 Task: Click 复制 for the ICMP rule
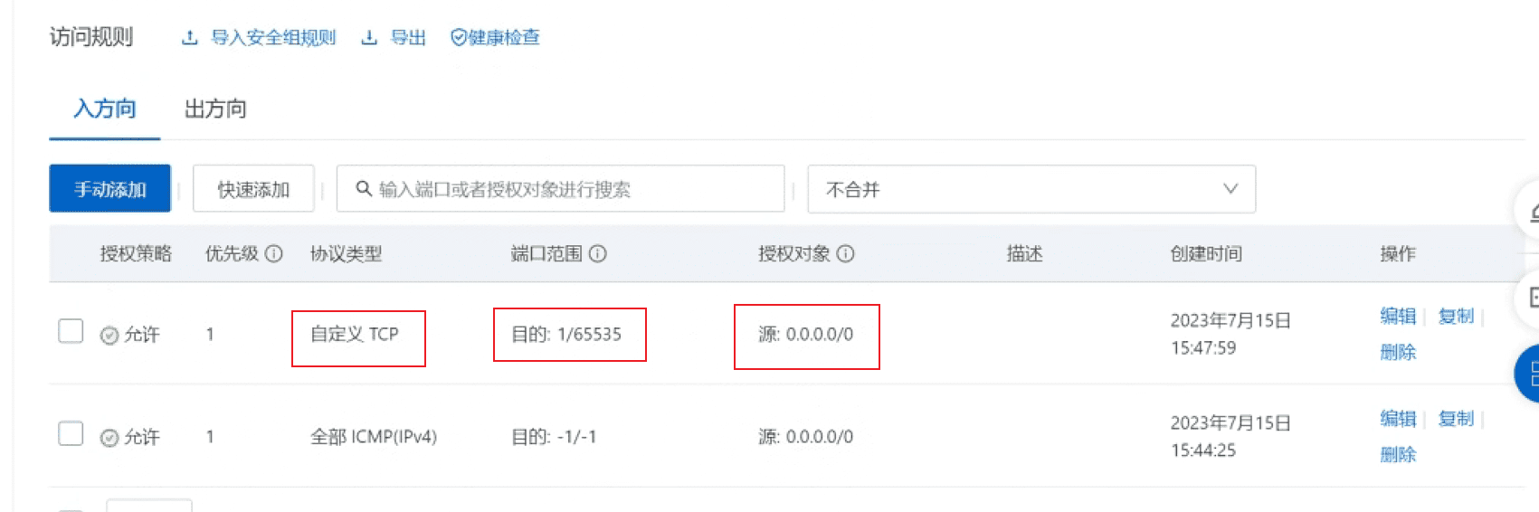coord(1456,418)
